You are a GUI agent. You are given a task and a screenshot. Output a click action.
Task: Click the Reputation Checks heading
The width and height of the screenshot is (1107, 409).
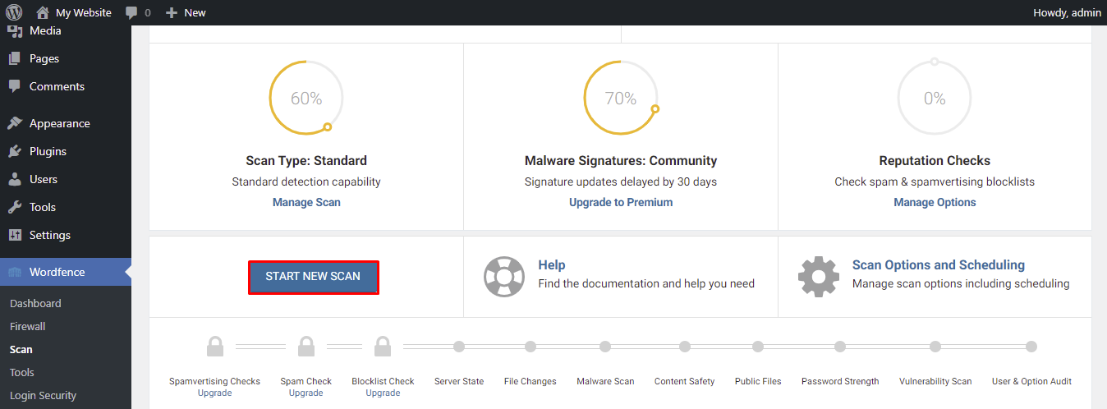935,160
